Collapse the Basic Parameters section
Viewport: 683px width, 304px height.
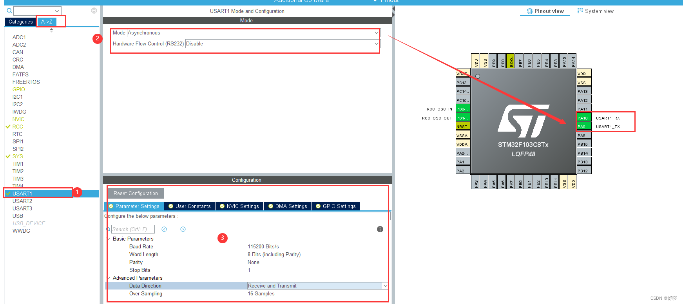(109, 239)
